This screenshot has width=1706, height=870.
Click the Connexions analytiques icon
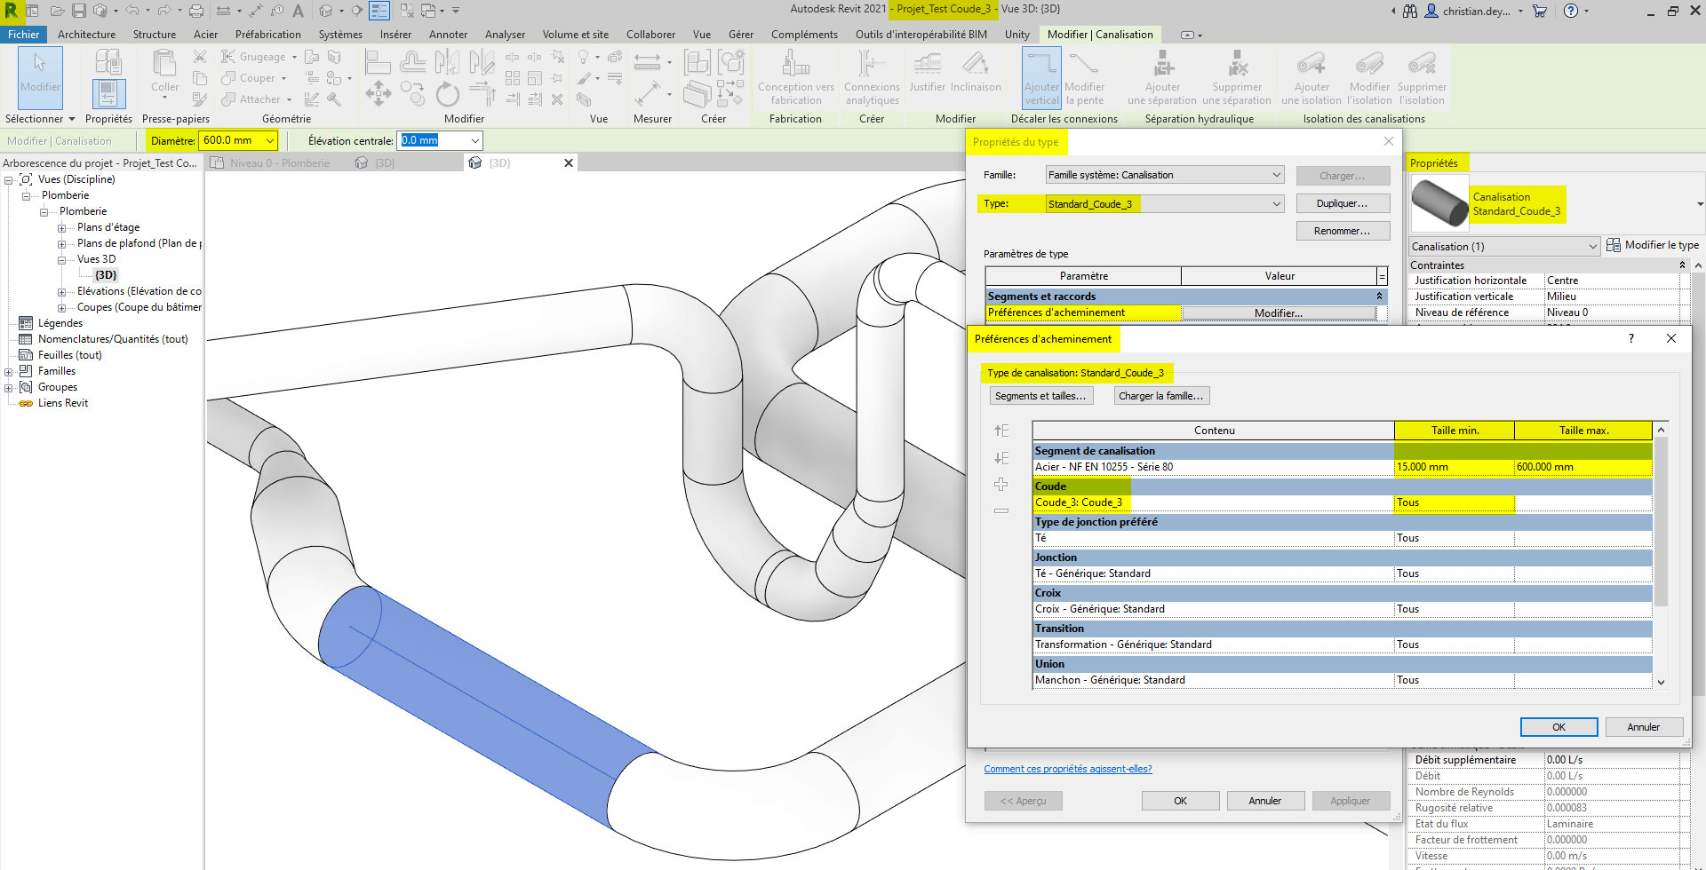coord(872,78)
